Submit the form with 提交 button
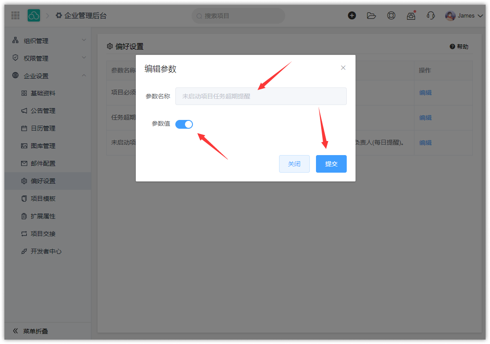 click(x=331, y=164)
